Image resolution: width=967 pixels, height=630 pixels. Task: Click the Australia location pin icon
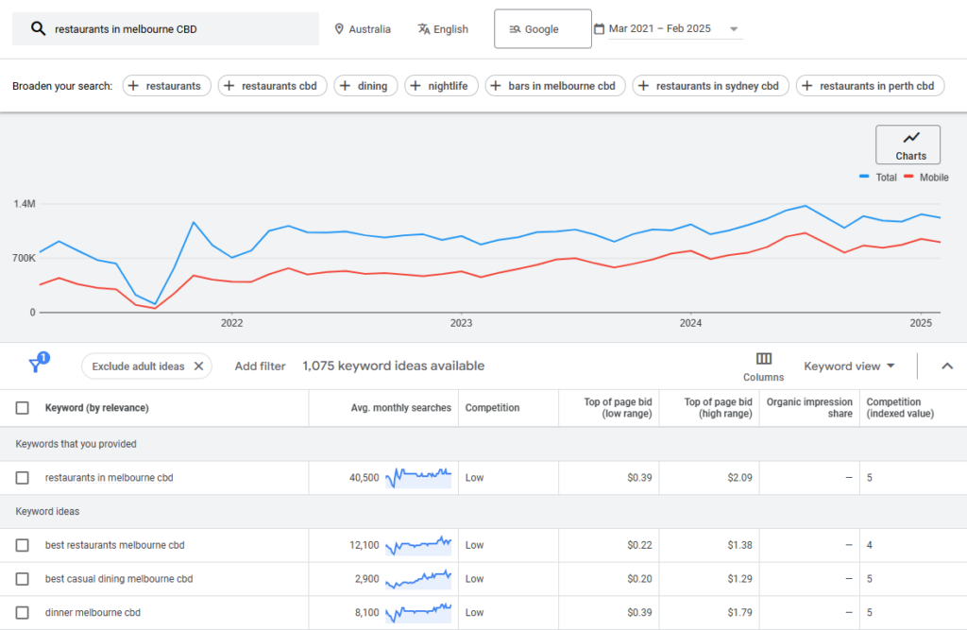click(337, 28)
